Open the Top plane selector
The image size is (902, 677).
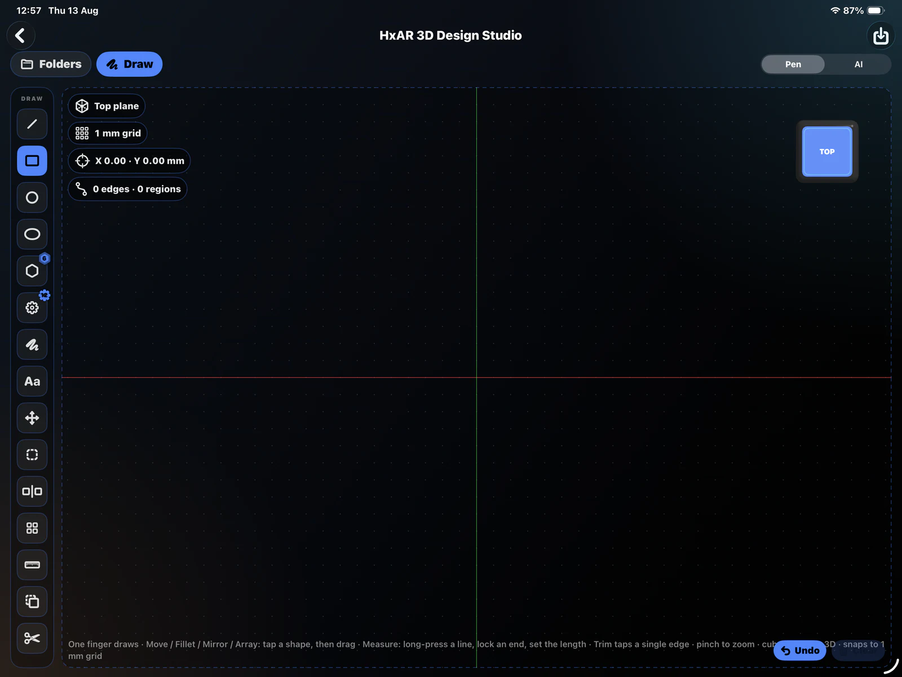click(x=107, y=106)
